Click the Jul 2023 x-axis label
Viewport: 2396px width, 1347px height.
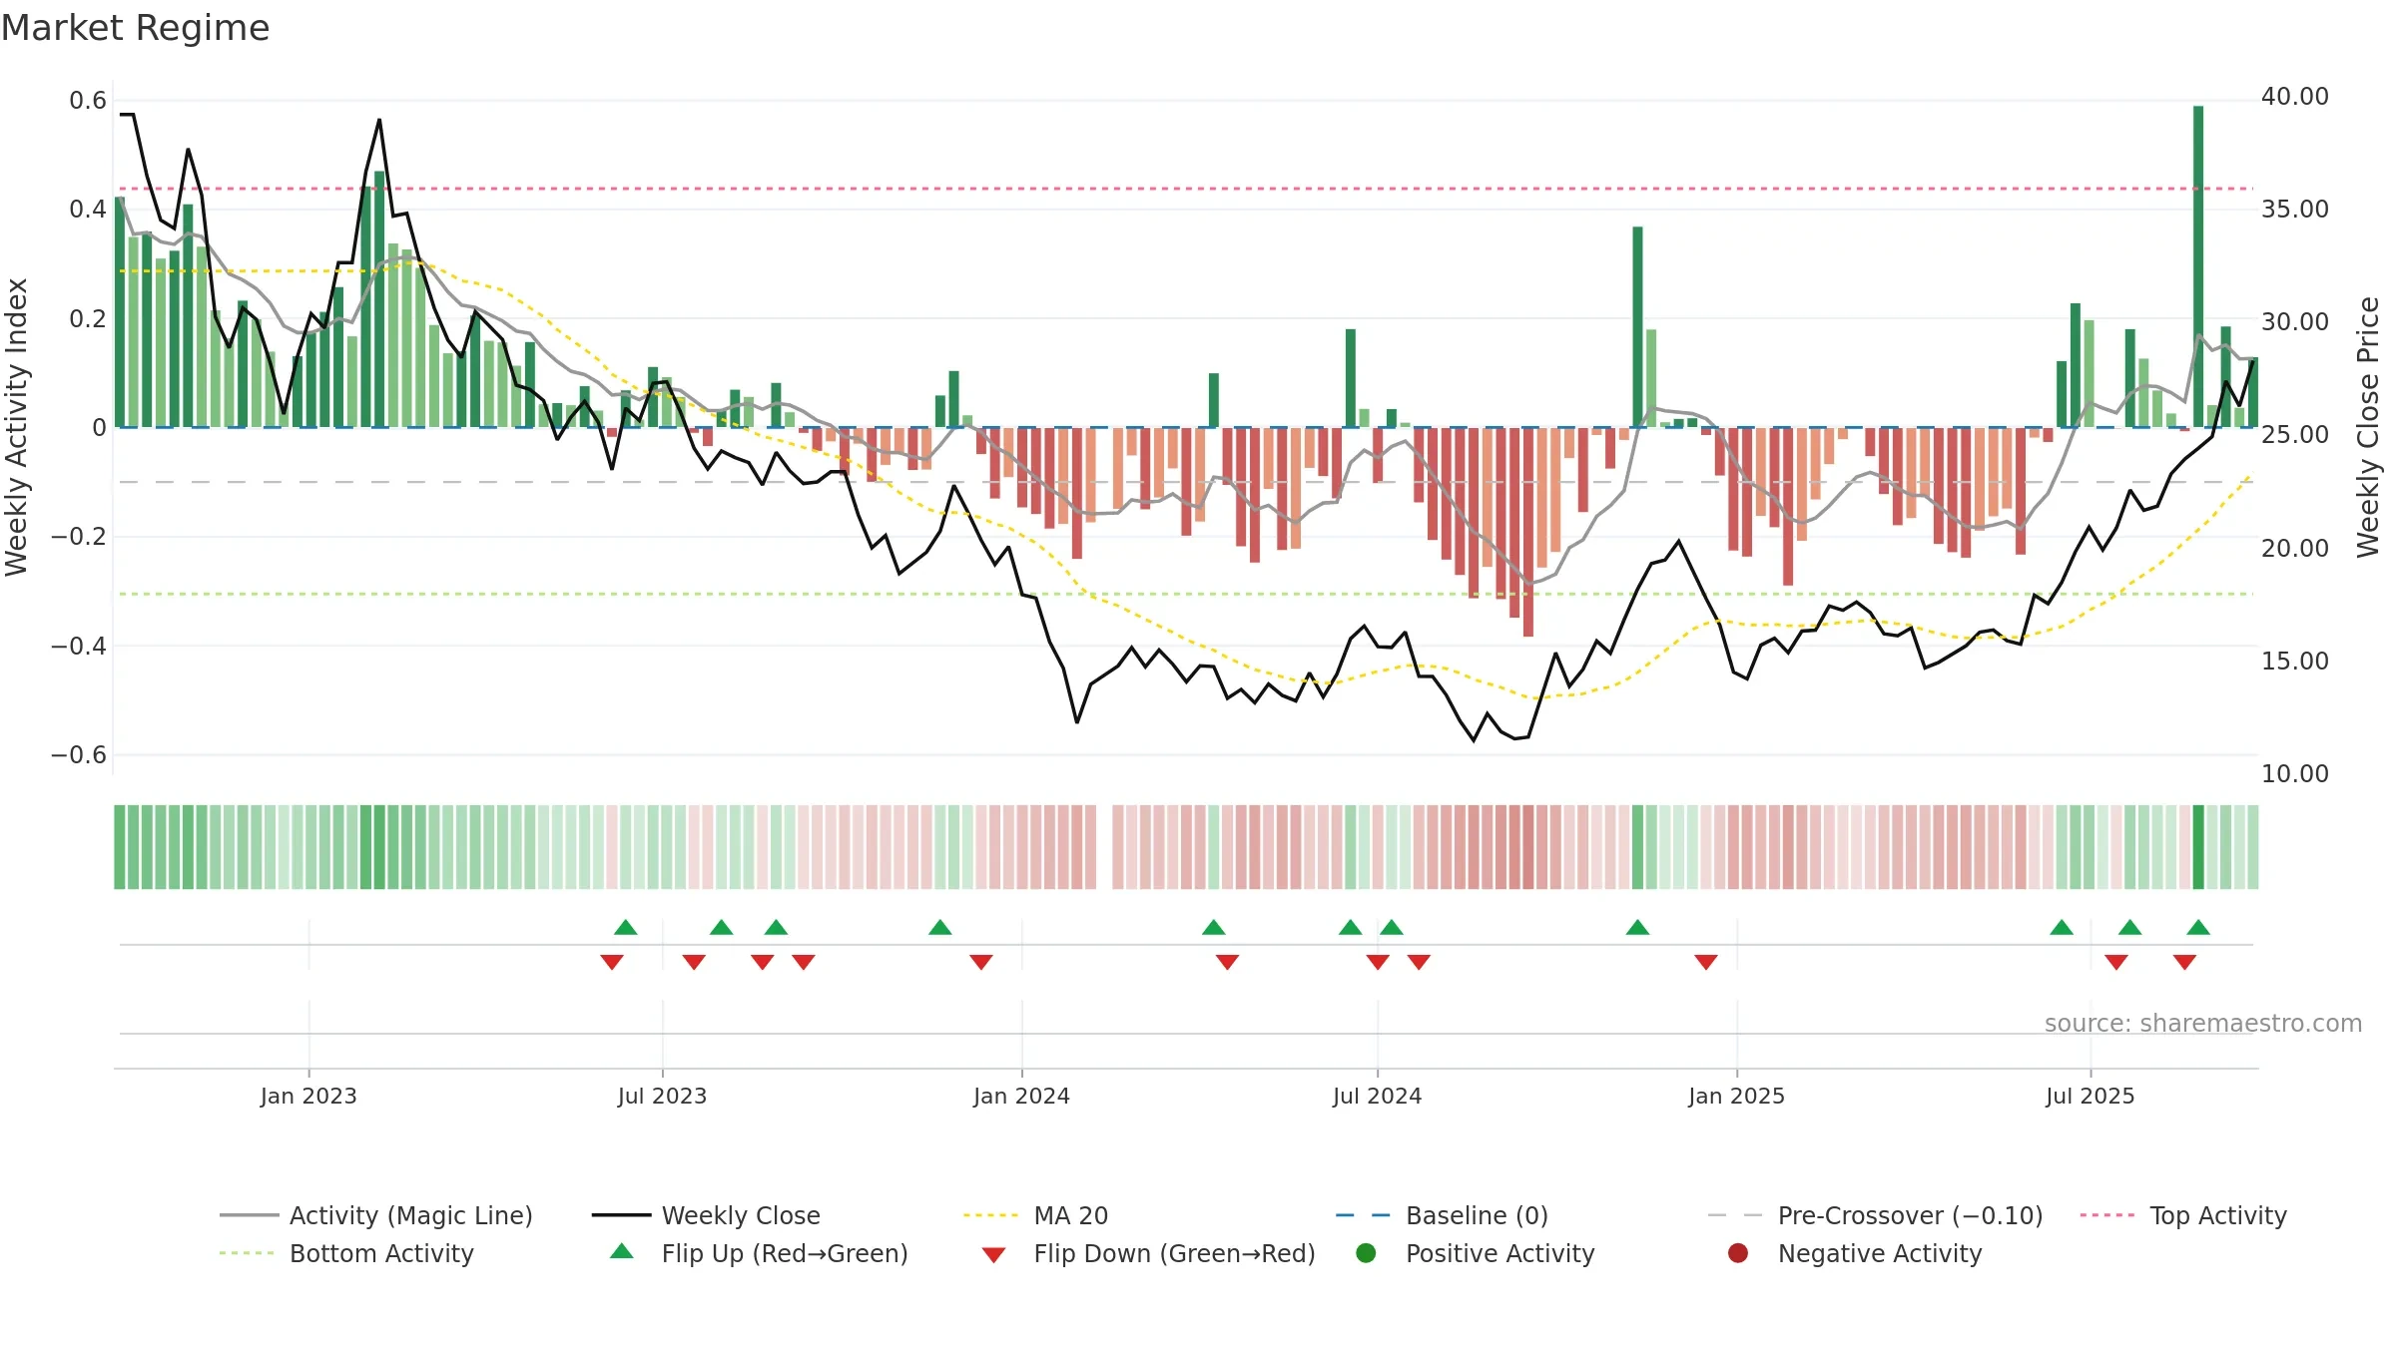(662, 1096)
